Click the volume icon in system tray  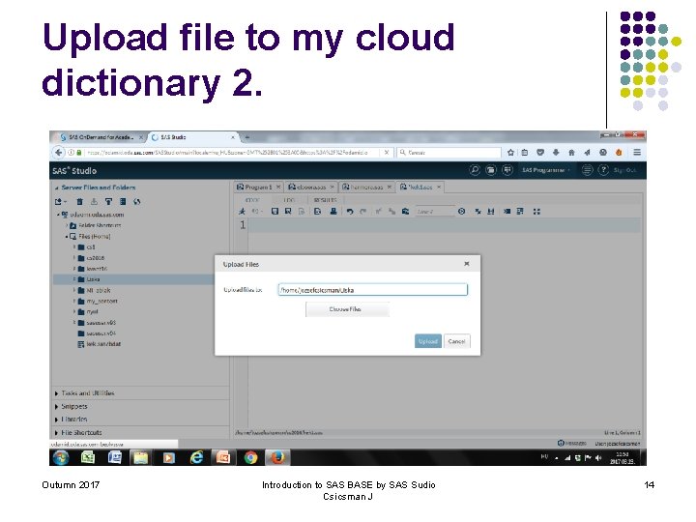tap(598, 457)
